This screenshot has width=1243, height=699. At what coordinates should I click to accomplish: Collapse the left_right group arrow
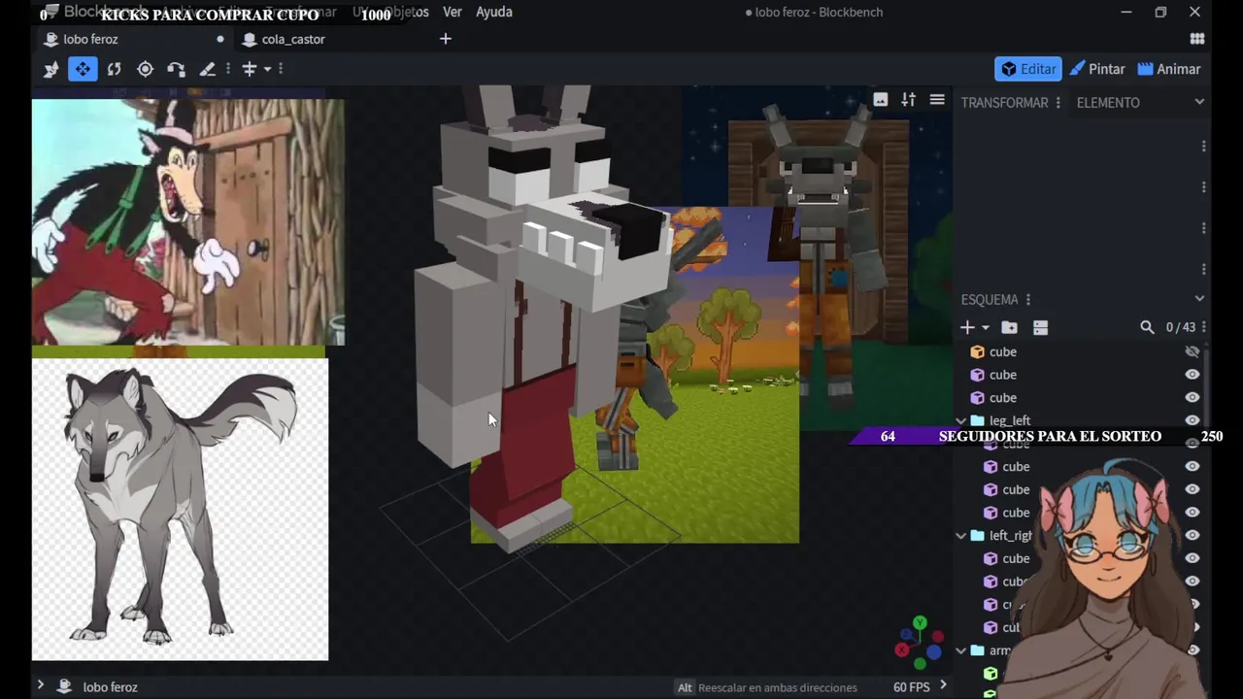(961, 535)
